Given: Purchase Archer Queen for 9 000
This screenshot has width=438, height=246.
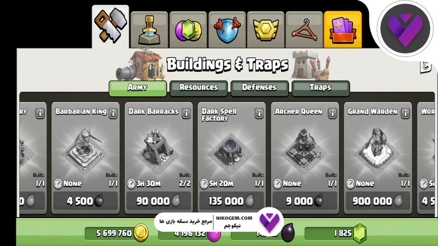Looking at the screenshot, I should point(305,201).
